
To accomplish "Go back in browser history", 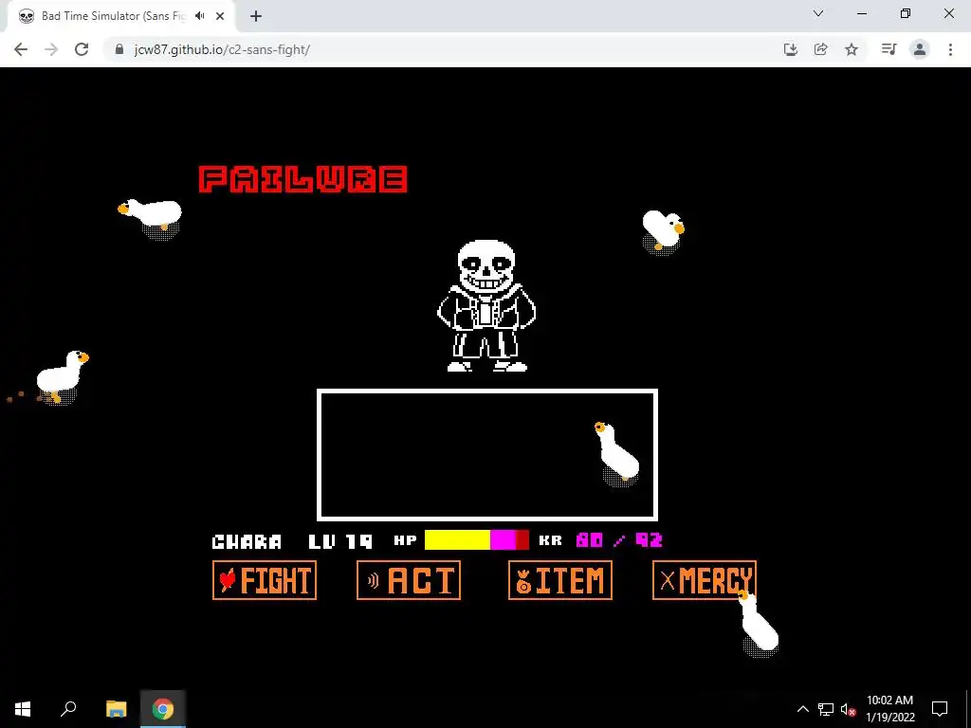I will (x=21, y=49).
